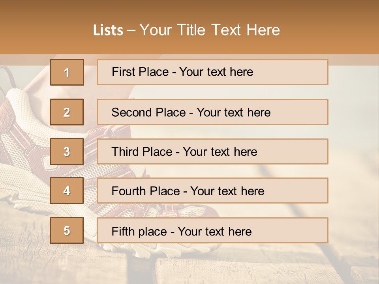Screen dimensions: 379x284
Task: Select the number 1 box
Action: pyautogui.click(x=67, y=72)
